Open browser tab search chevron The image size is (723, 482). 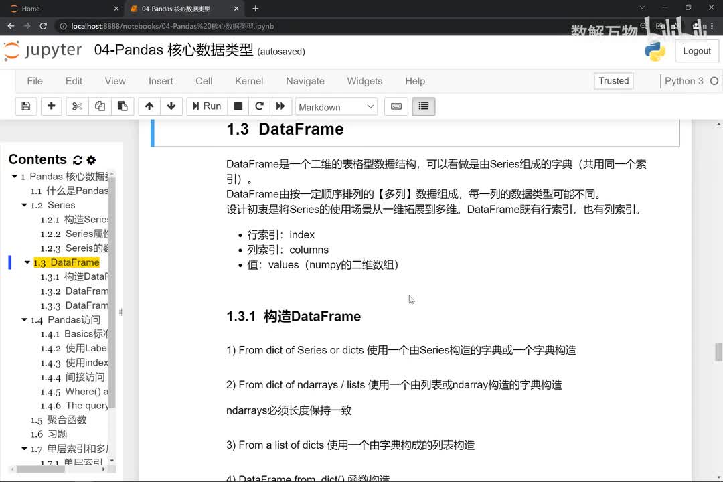(642, 8)
